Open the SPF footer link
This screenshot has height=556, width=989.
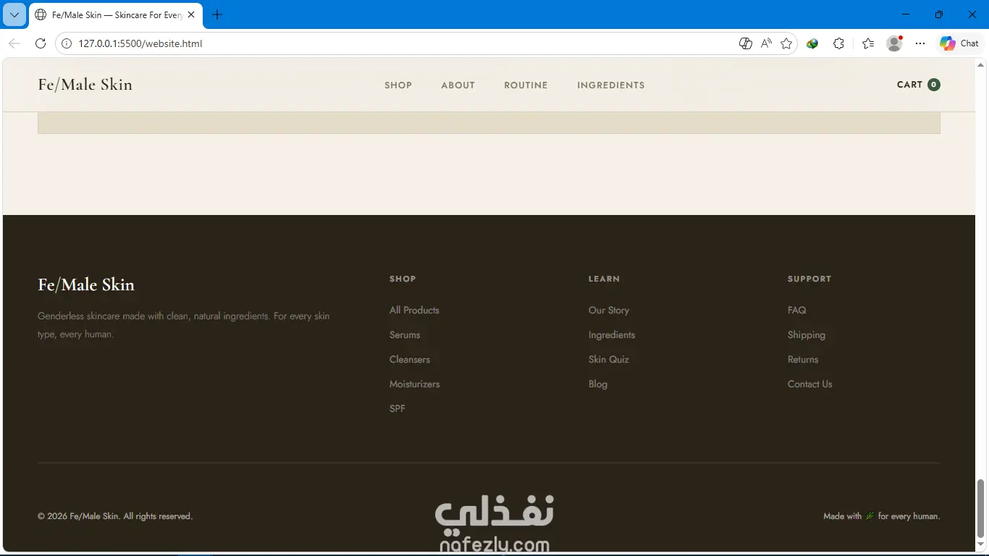click(397, 408)
